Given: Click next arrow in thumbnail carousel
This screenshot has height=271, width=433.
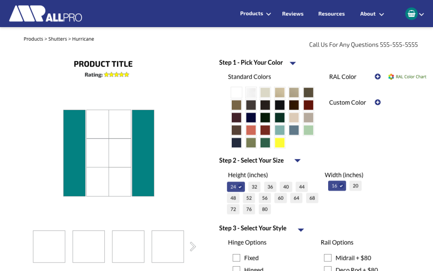Looking at the screenshot, I should [x=193, y=246].
